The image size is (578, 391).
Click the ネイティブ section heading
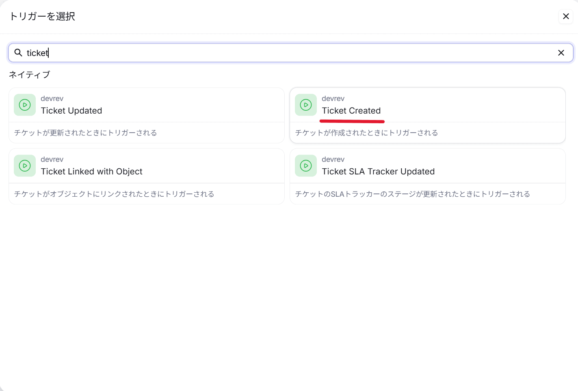click(x=29, y=75)
